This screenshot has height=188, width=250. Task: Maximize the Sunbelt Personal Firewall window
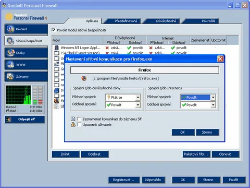(238, 5)
